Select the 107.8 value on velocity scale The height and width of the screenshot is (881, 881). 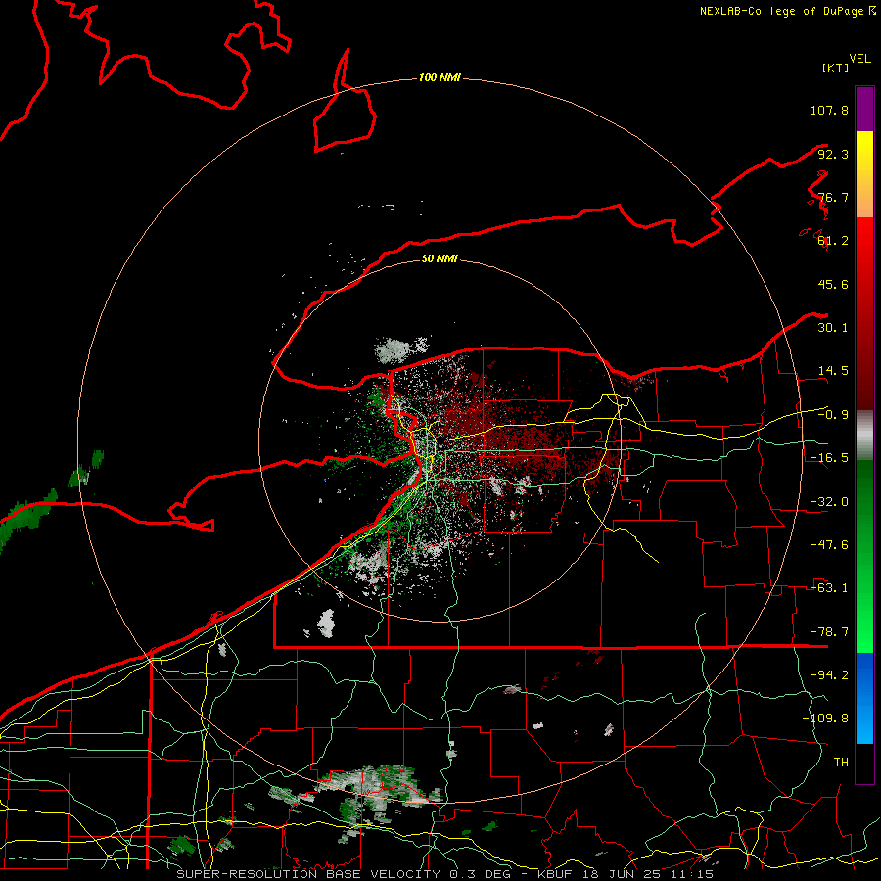(x=829, y=110)
